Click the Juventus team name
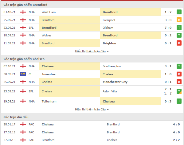The image size is (184, 145). (x=49, y=74)
